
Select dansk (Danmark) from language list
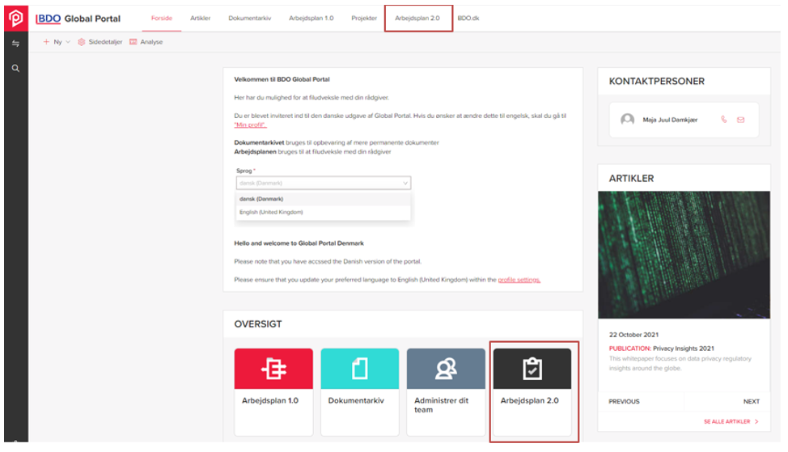pyautogui.click(x=323, y=199)
